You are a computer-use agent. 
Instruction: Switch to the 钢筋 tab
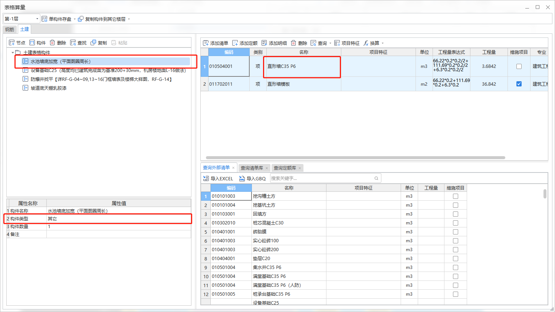point(10,30)
